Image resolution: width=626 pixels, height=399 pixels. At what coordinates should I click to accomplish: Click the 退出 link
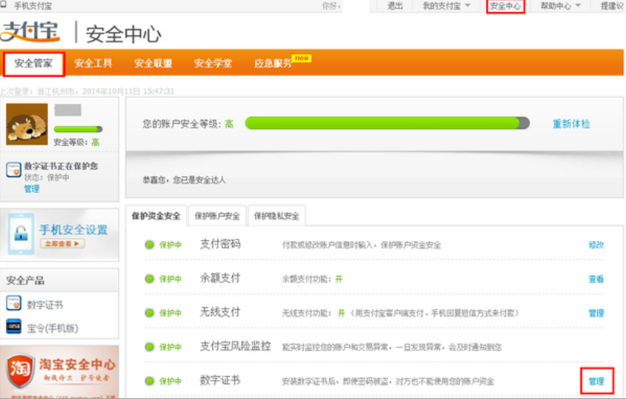click(395, 6)
